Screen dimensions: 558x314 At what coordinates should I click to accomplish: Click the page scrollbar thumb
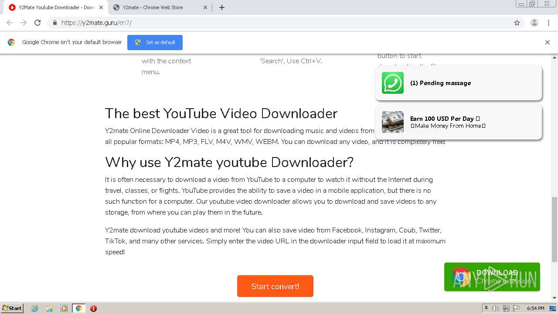pos(555,229)
